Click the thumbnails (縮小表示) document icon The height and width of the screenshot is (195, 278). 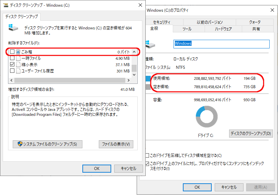pyautogui.click(x=18, y=65)
